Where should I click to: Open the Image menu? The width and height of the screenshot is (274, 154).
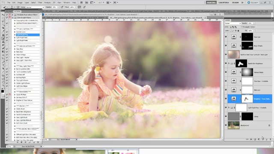pyautogui.click(x=20, y=3)
